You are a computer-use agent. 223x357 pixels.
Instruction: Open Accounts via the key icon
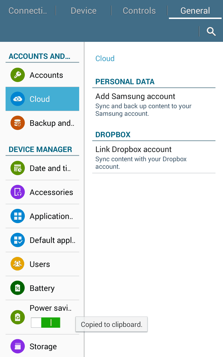[x=18, y=75]
